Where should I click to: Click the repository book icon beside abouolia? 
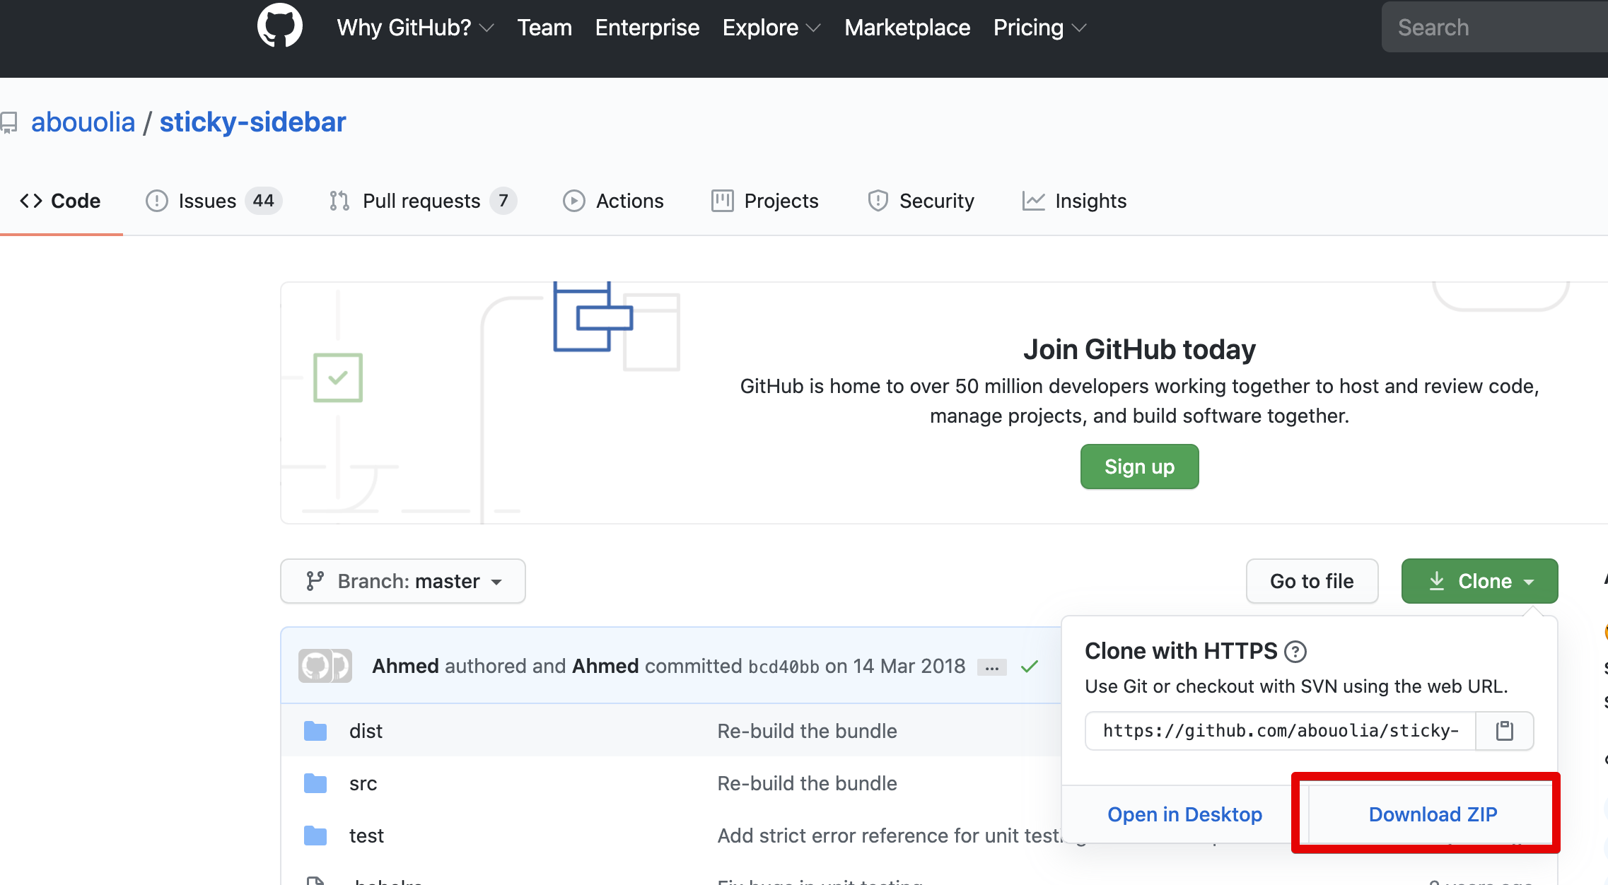(10, 122)
